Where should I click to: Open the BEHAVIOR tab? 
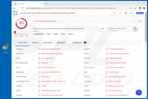click(x=61, y=43)
